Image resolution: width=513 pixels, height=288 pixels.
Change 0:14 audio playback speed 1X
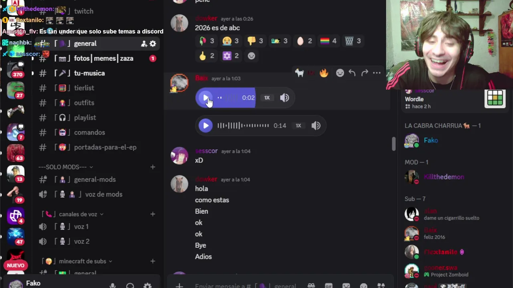298,126
